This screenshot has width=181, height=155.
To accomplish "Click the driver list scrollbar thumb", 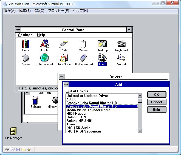I will [140, 100].
